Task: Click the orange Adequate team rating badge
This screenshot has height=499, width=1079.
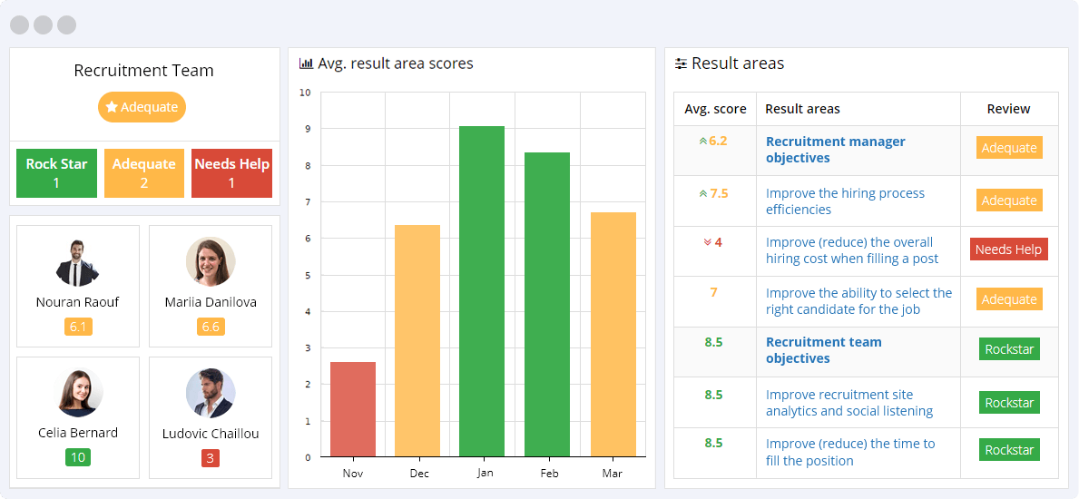Action: pos(142,107)
